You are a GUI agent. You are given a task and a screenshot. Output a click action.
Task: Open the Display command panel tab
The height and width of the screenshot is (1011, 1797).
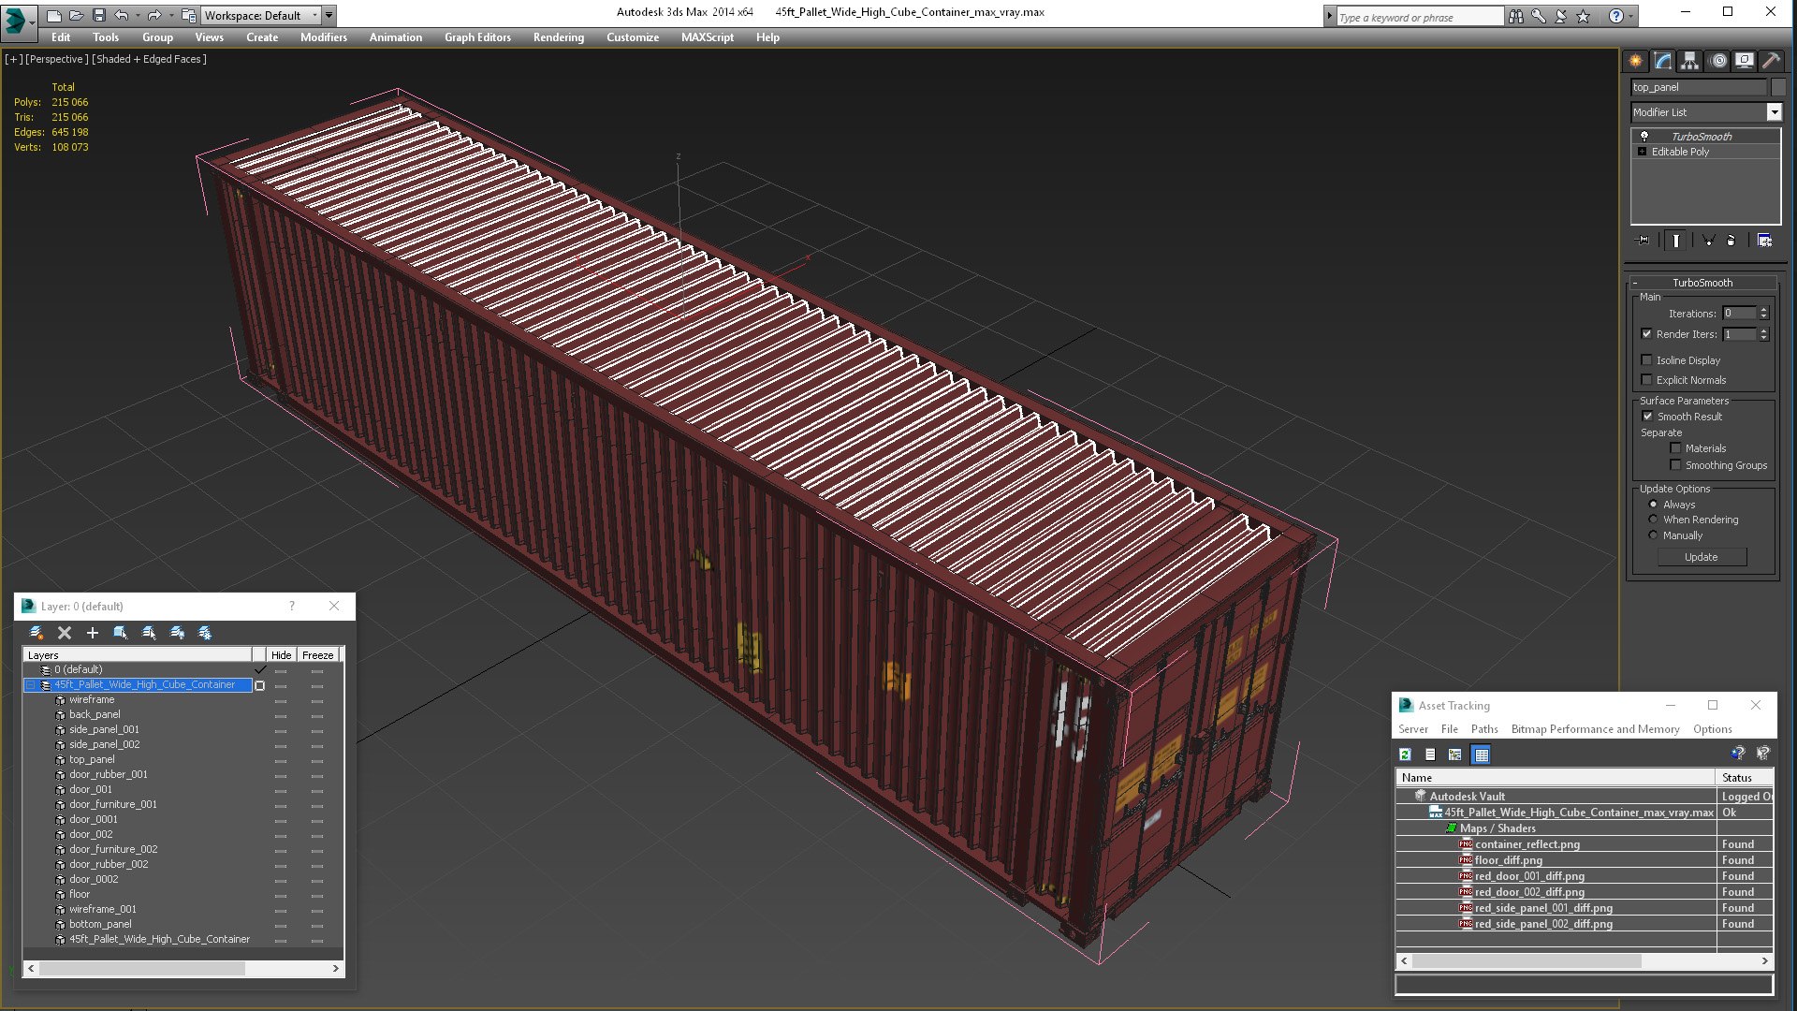(1745, 61)
